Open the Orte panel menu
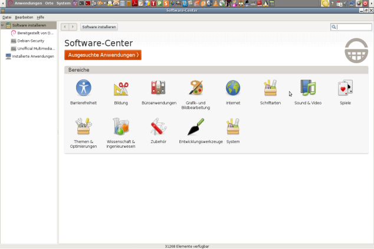Image resolution: width=374 pixels, height=249 pixels. (x=49, y=4)
